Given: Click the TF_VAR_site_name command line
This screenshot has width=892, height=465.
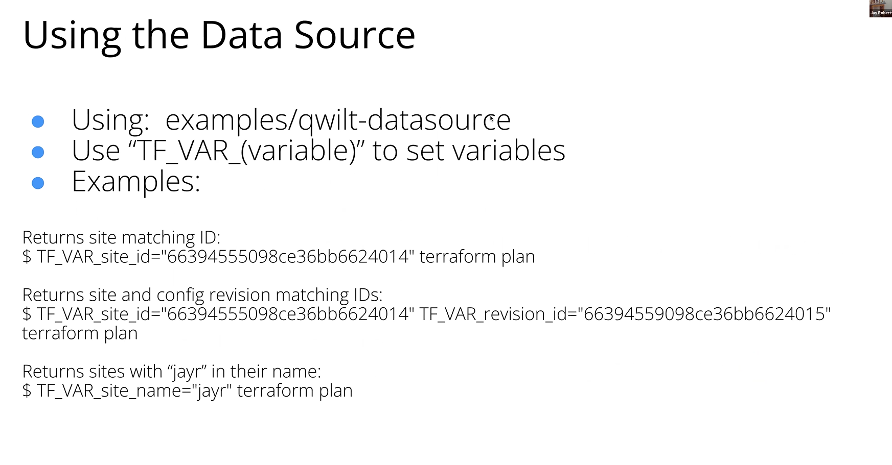Looking at the screenshot, I should (188, 391).
